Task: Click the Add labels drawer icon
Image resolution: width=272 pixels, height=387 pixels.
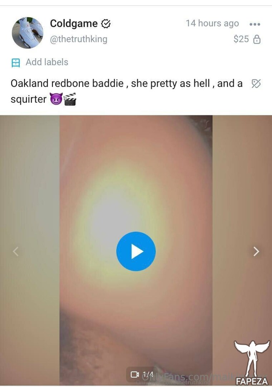Action: (x=15, y=63)
